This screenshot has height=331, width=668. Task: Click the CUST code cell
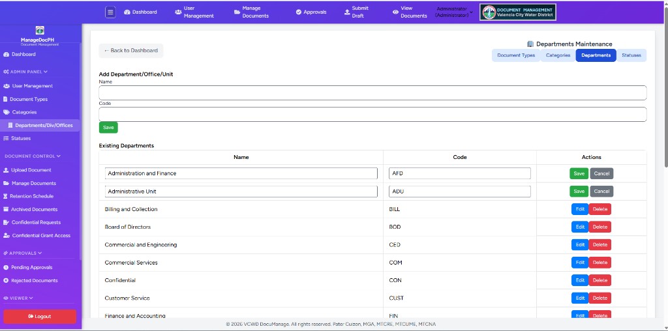(x=460, y=298)
